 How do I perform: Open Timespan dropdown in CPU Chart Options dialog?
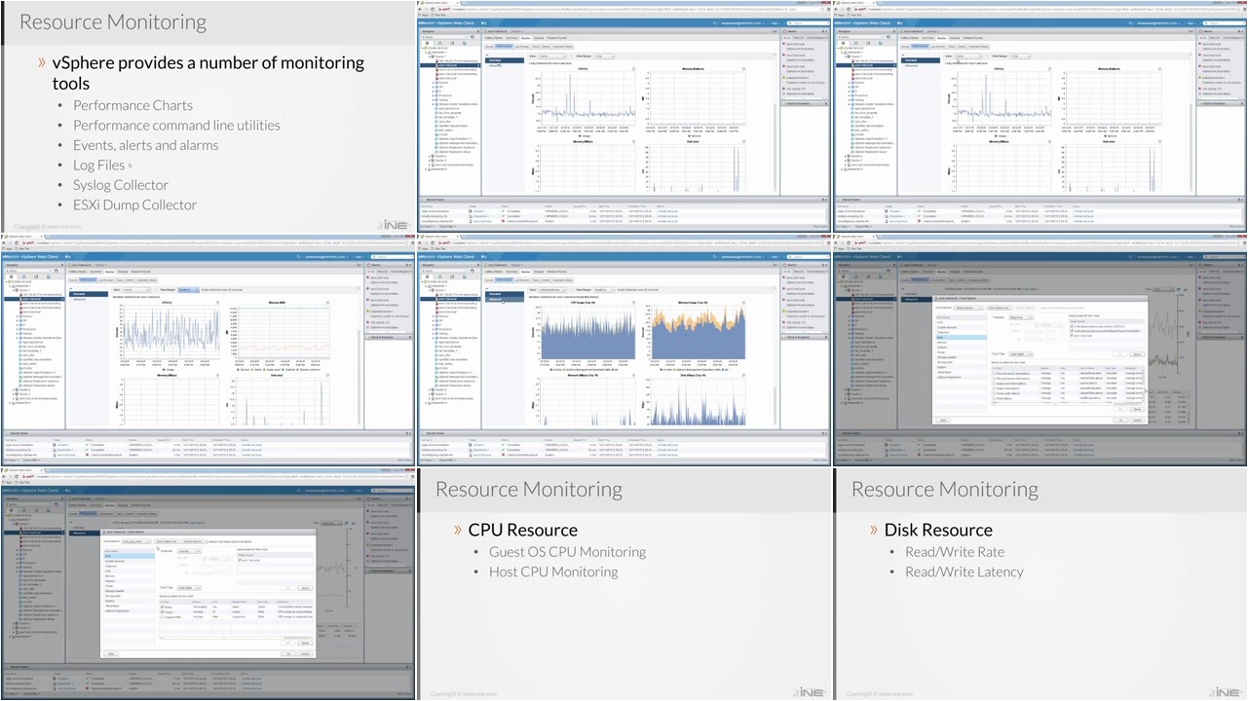[190, 551]
